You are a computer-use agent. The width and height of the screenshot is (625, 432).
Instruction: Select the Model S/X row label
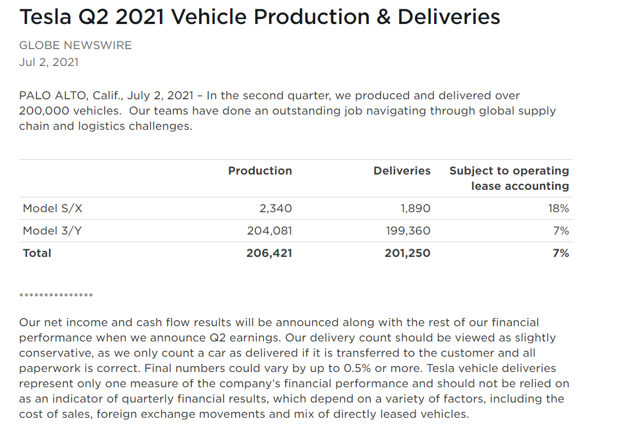coord(52,208)
